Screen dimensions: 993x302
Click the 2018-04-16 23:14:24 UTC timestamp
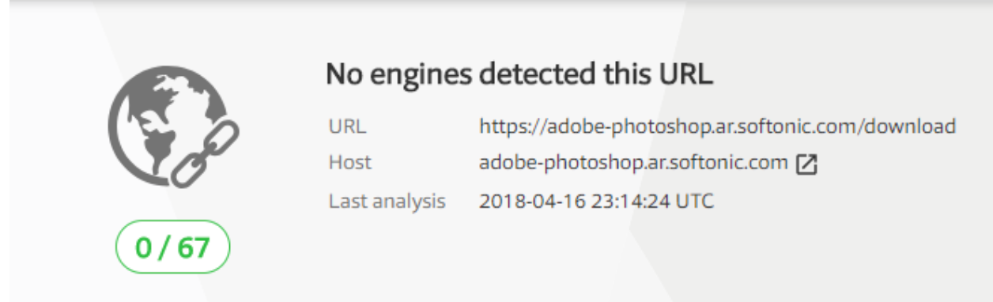tap(597, 202)
